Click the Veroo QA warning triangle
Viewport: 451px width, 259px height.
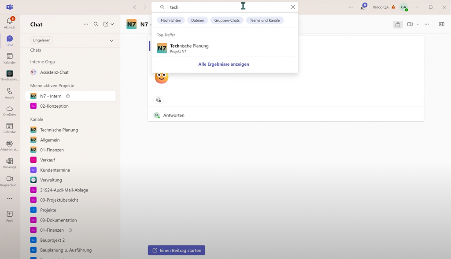pos(393,7)
